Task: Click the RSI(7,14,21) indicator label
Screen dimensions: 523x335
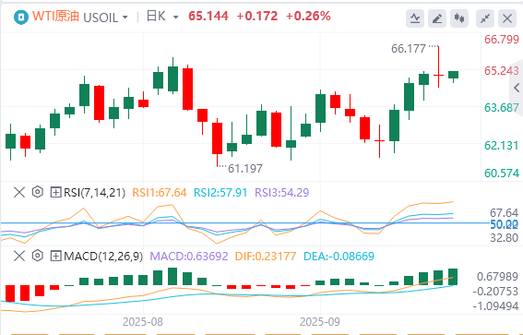Action: pos(94,193)
